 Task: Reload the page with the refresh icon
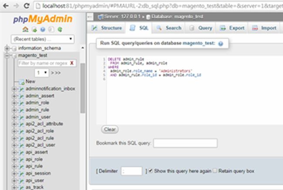pos(27,6)
